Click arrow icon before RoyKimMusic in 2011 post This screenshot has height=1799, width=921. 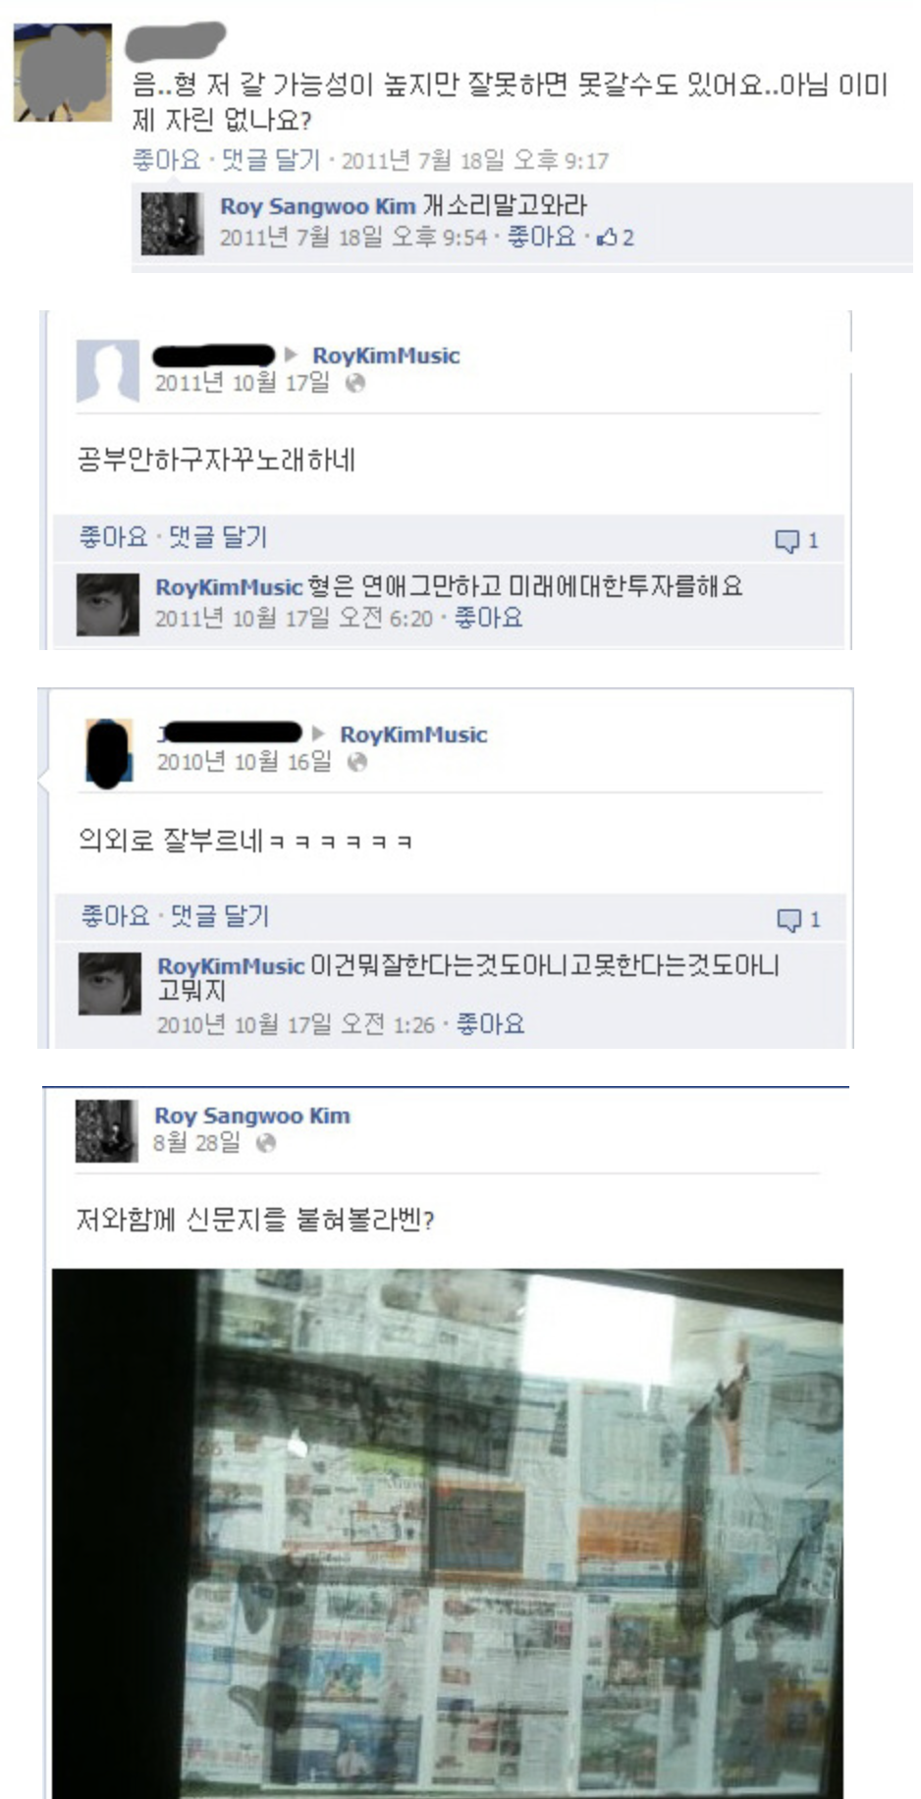(291, 354)
